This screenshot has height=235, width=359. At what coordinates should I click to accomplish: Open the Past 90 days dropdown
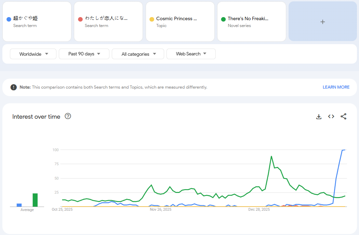[84, 54]
